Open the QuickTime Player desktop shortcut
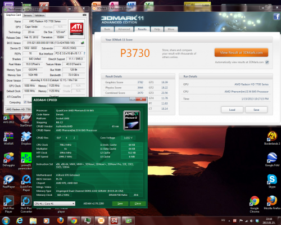The image size is (281, 225). (26, 183)
